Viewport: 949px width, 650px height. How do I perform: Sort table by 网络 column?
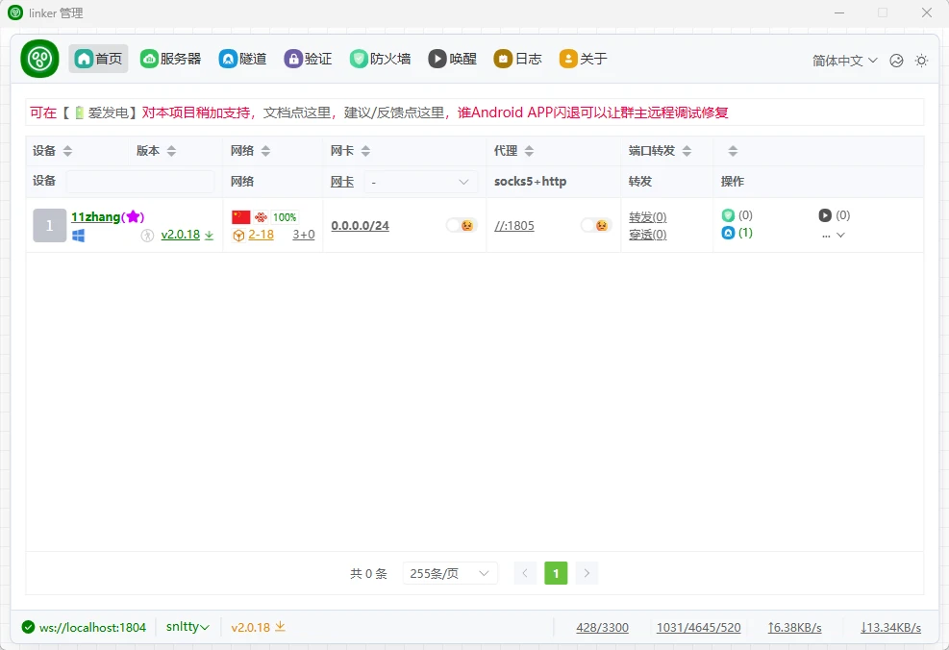(265, 151)
